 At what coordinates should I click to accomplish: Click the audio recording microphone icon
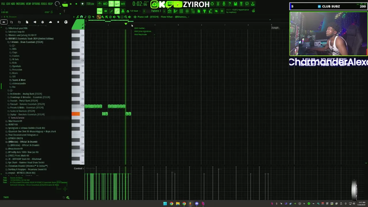[x=224, y=3]
